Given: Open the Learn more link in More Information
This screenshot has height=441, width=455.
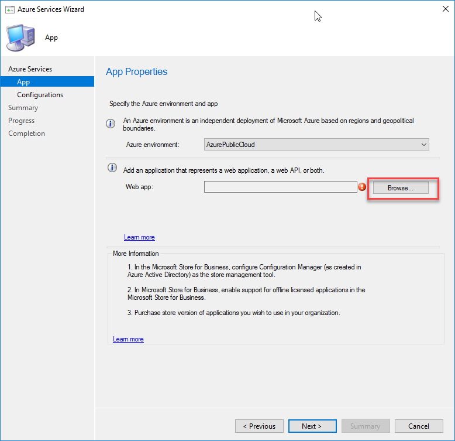Looking at the screenshot, I should (x=128, y=339).
